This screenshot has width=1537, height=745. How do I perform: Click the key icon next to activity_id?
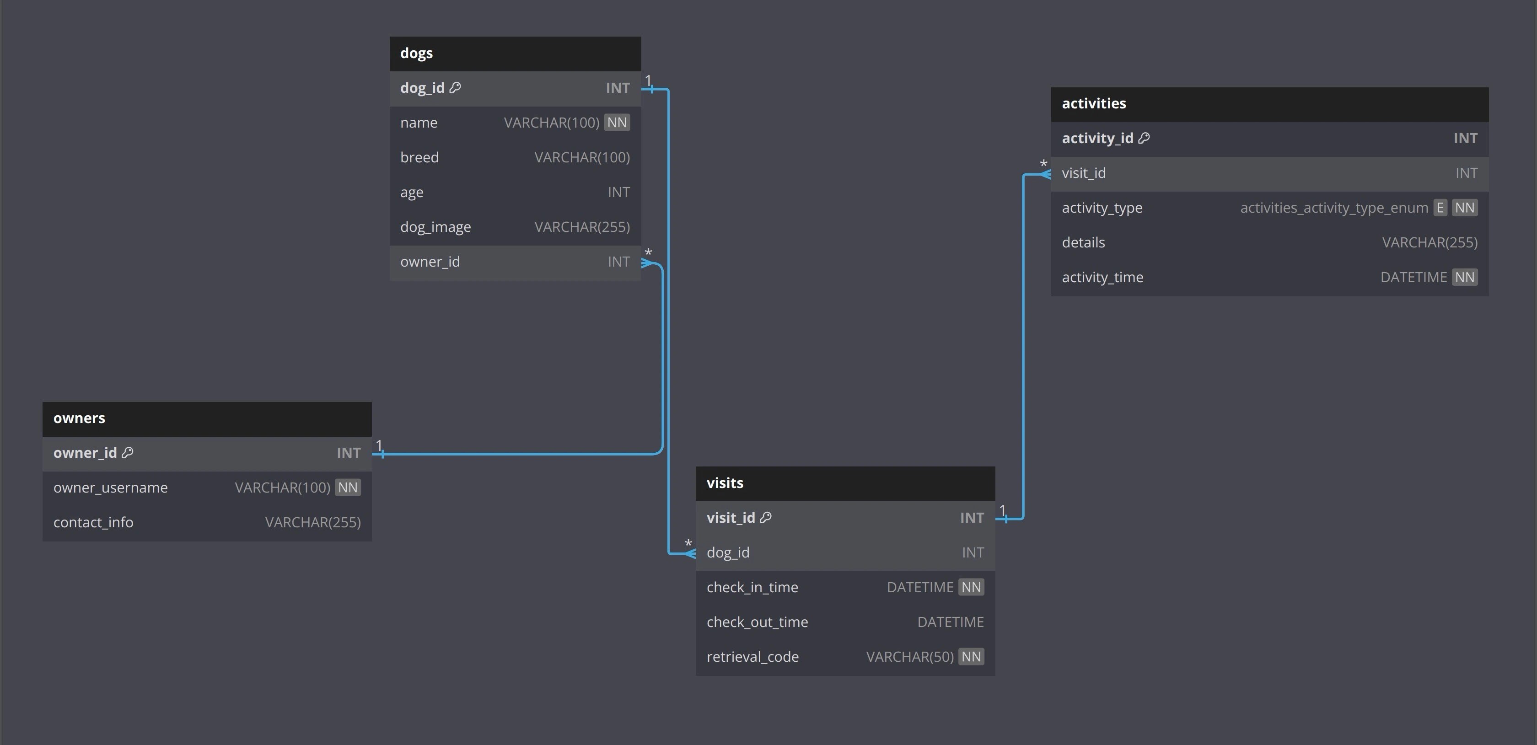click(1144, 139)
